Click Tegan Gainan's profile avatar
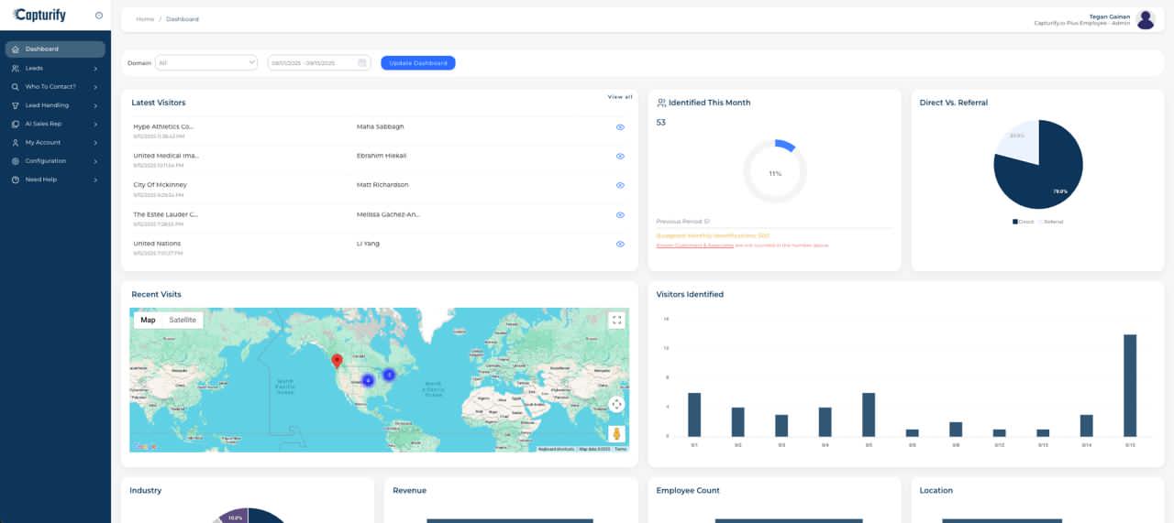This screenshot has width=1174, height=523. click(x=1146, y=19)
